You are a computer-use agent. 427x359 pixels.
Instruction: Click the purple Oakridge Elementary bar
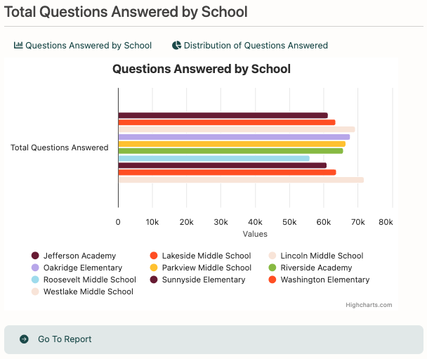(234, 137)
